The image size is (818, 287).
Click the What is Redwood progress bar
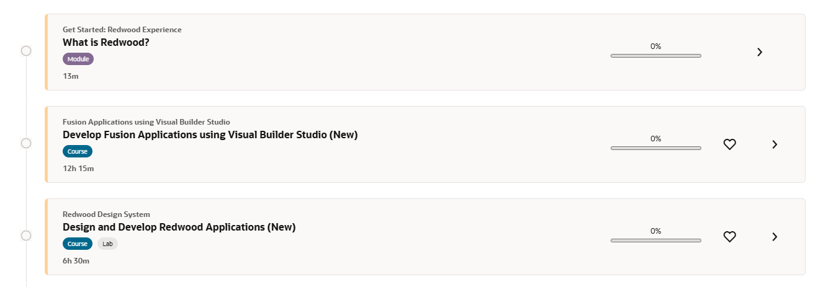[655, 56]
